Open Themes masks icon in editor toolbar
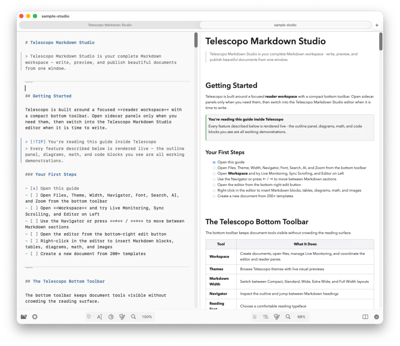The image size is (400, 346). point(122,317)
